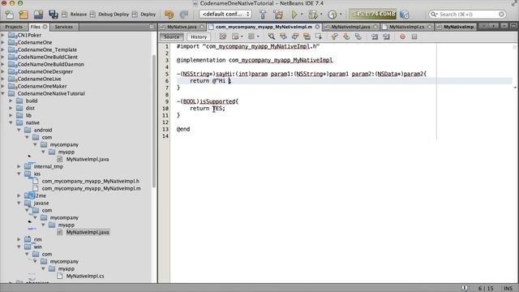Screen dimensions: 519x292
Task: Click the New File toolbar icon
Action: (x=9, y=15)
